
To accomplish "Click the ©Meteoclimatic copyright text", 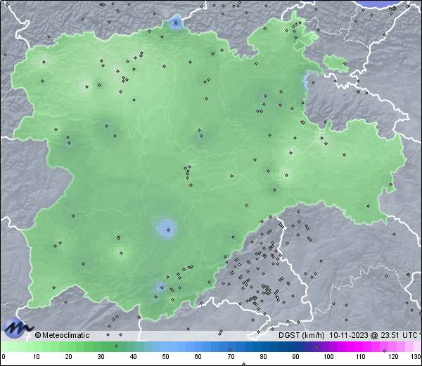I will 62,335.
